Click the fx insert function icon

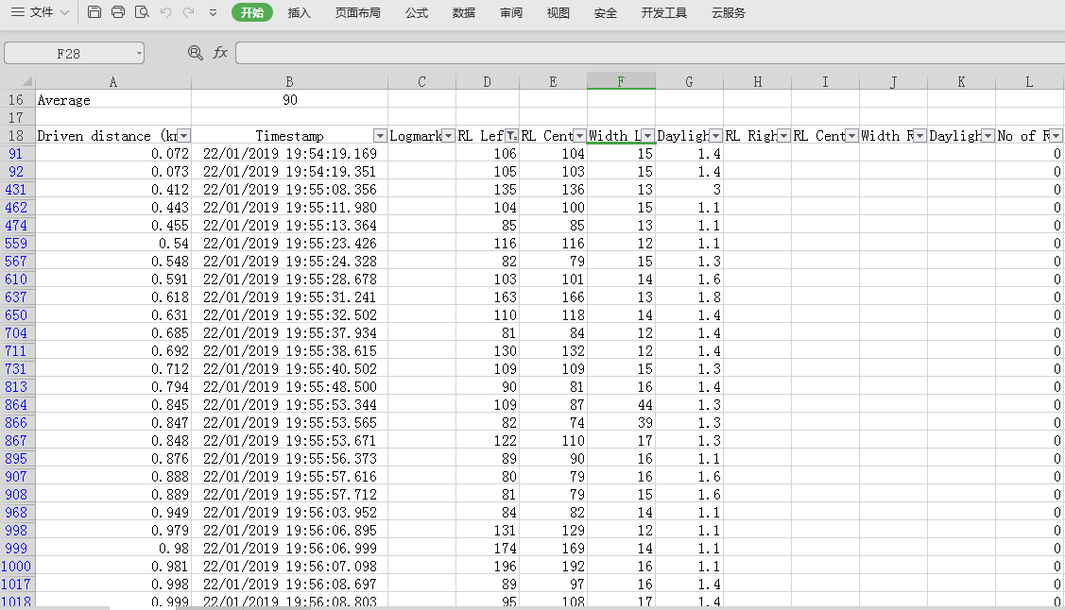tap(220, 53)
